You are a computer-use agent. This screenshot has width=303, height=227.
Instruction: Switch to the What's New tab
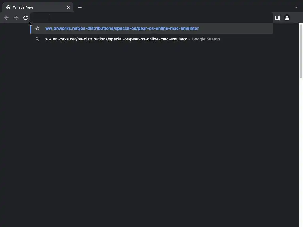[38, 7]
